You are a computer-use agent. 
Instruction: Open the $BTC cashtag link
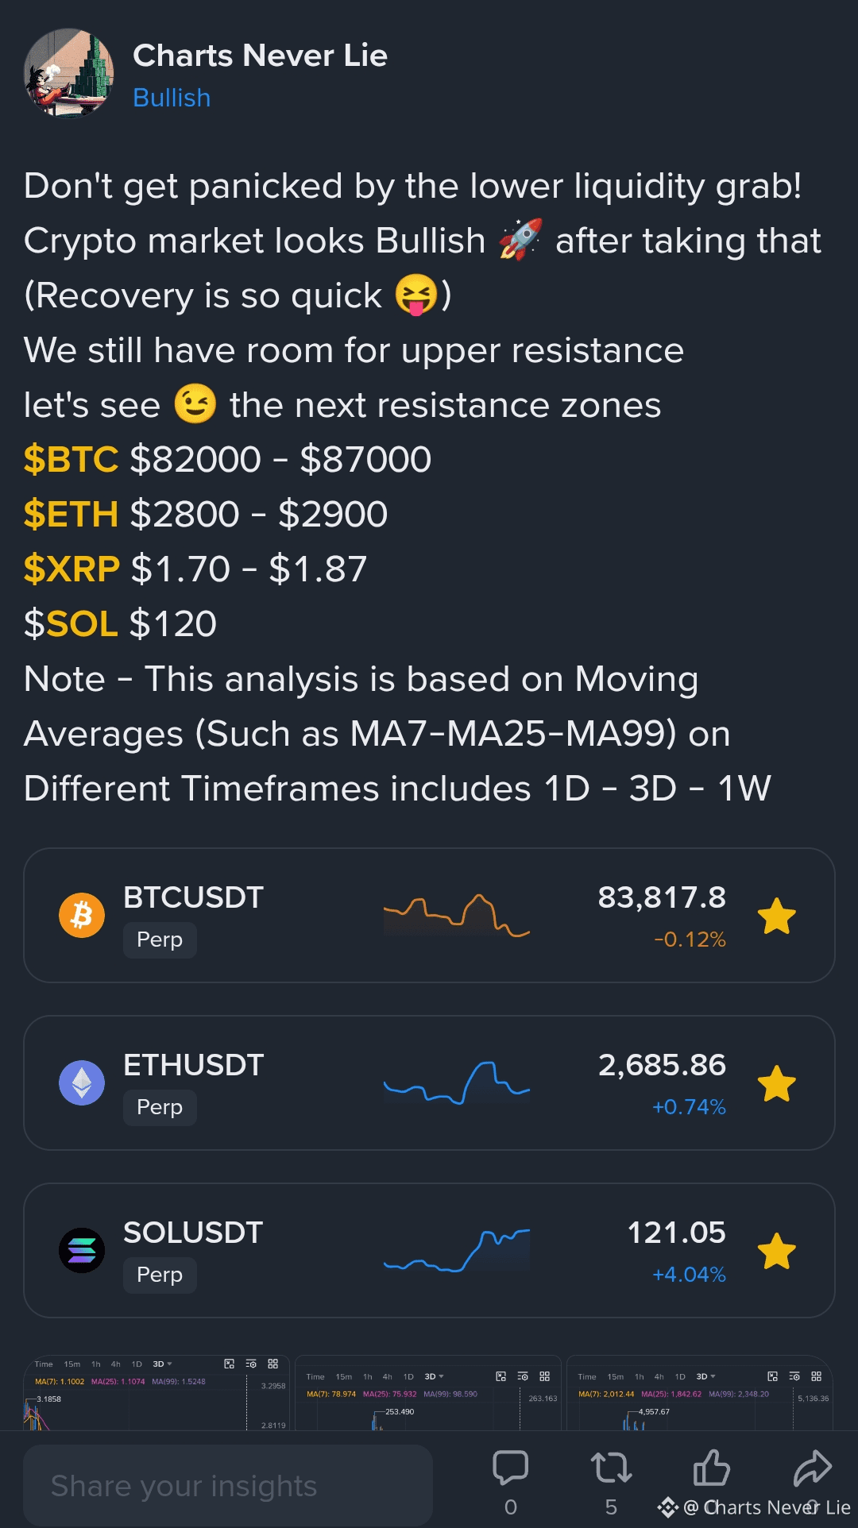(x=71, y=459)
